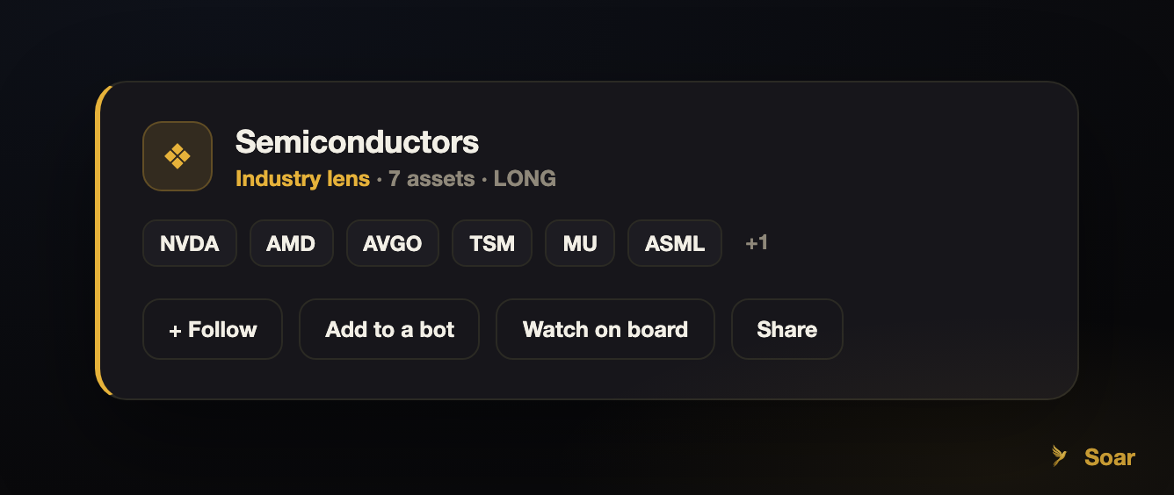Image resolution: width=1174 pixels, height=495 pixels.
Task: Click the gold accent bar on card edge
Action: pyautogui.click(x=99, y=240)
